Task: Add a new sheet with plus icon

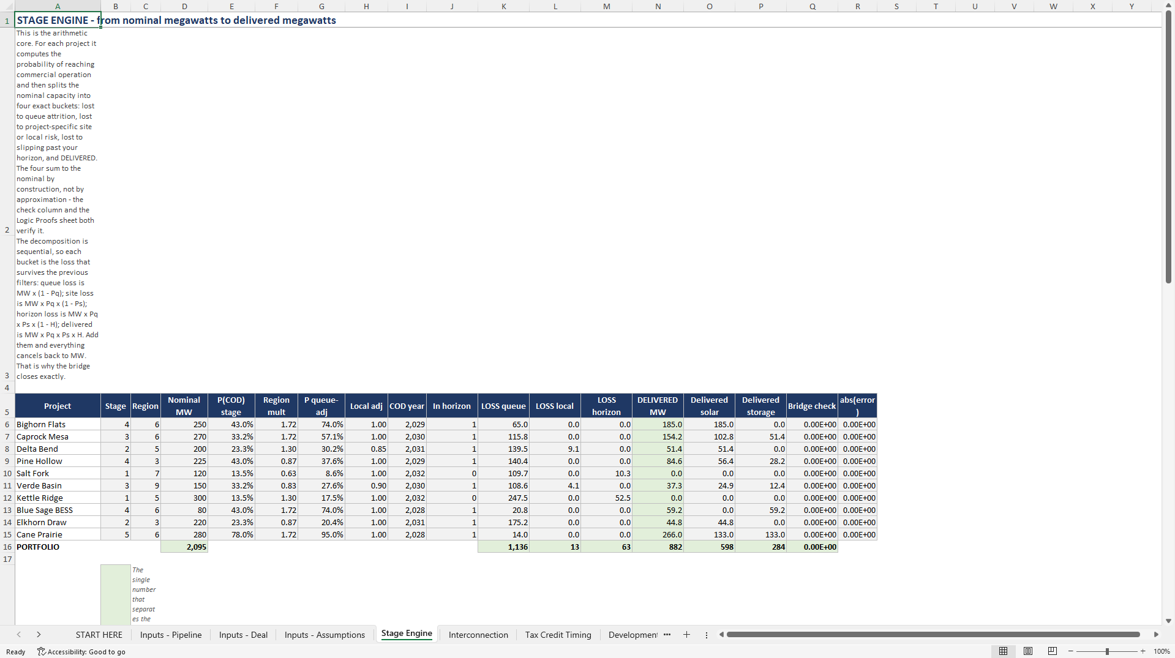Action: click(x=686, y=635)
